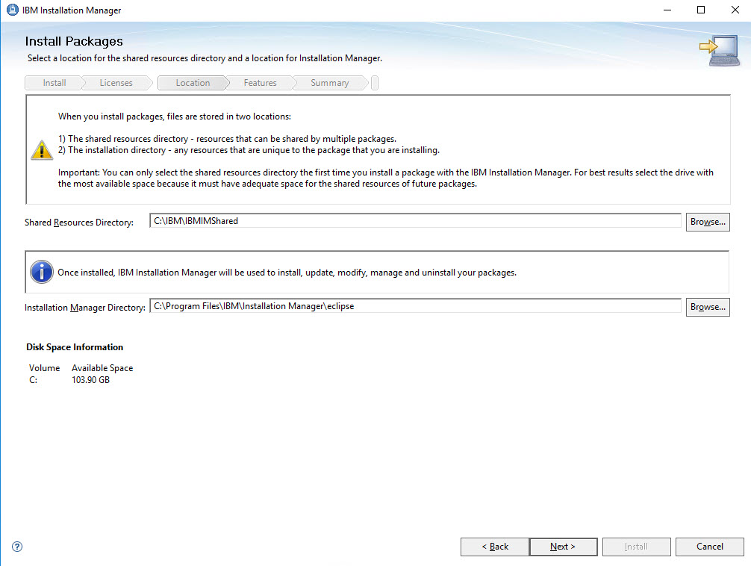This screenshot has height=566, width=751.
Task: Select the Shared Resources Directory path field
Action: pyautogui.click(x=415, y=221)
